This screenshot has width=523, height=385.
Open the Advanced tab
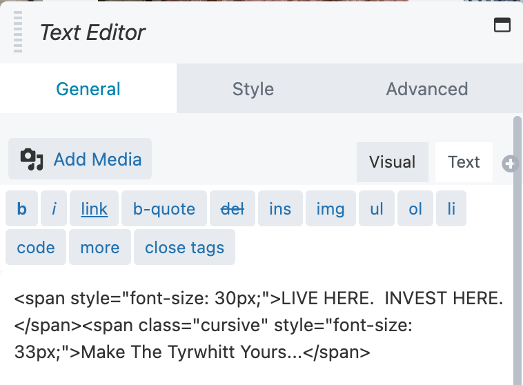click(427, 89)
